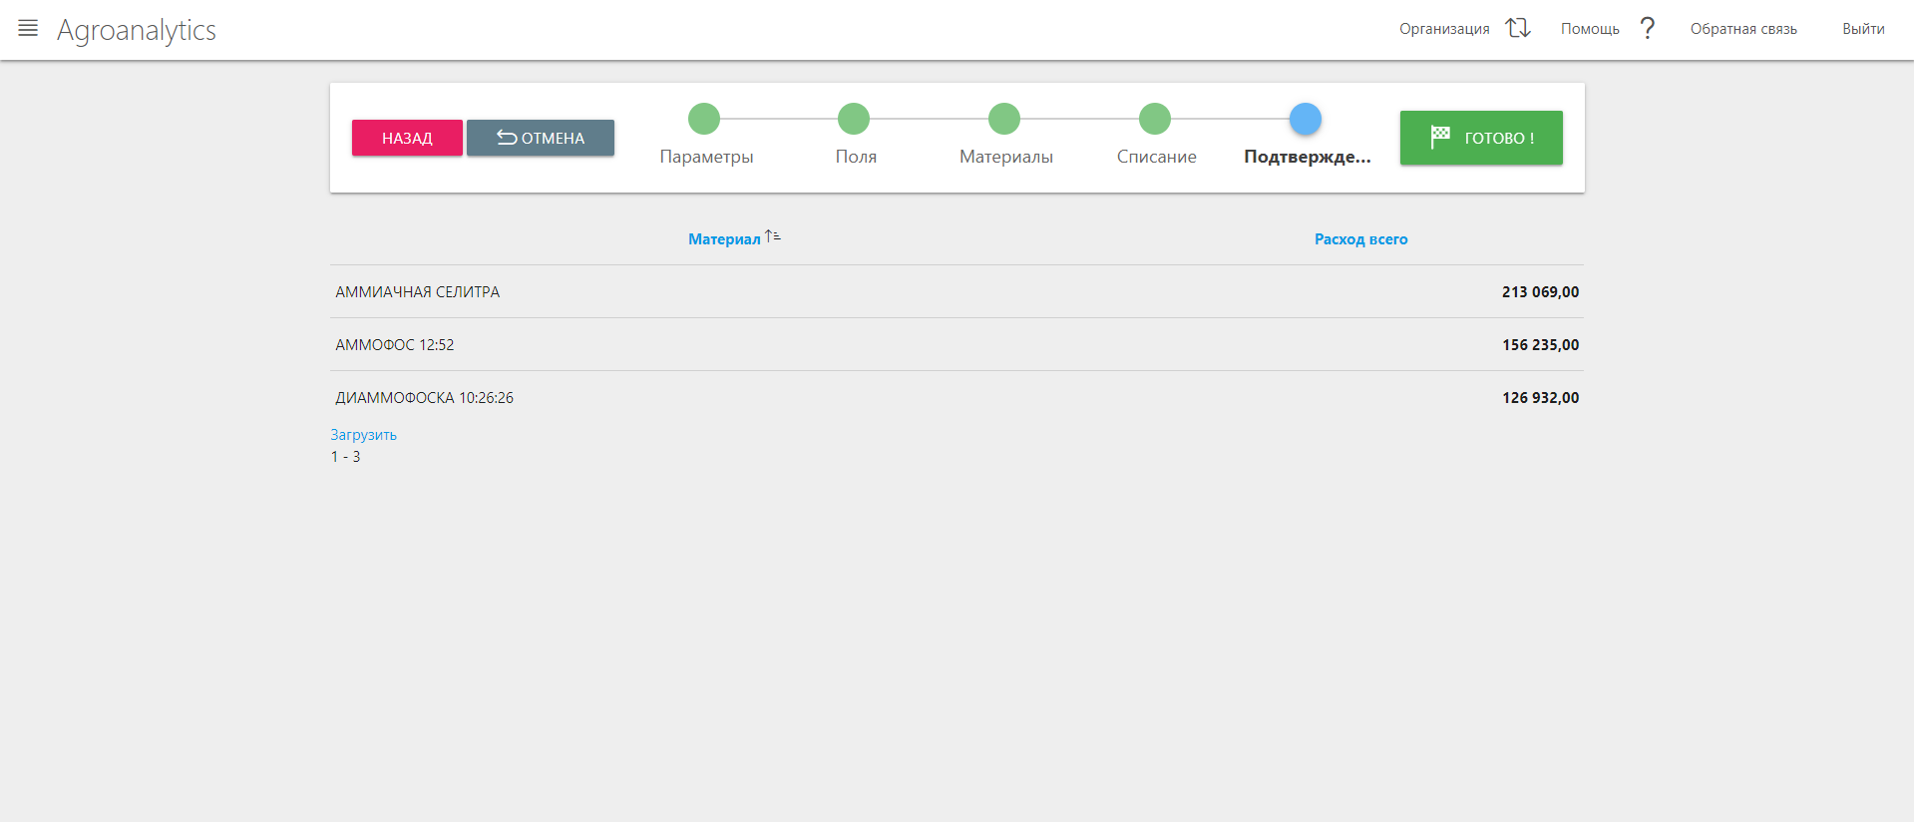Open the hamburger navigation menu

click(x=28, y=29)
